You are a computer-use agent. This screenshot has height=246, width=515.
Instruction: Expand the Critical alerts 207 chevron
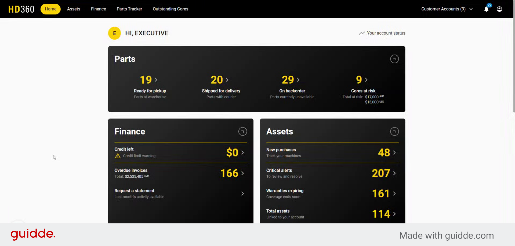pos(394,173)
